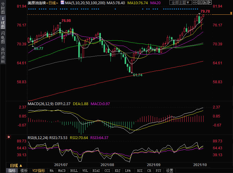Open the 合约资料 side tab
Image resolution: width=233 pixels, height=173 pixels.
[3, 55]
